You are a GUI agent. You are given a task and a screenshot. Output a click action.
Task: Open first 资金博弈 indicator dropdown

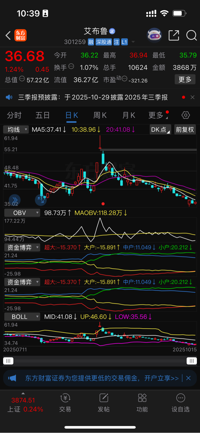coord(22,247)
